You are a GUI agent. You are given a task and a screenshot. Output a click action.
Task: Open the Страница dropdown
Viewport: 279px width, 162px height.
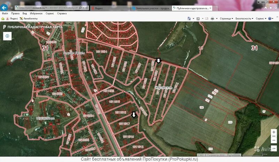[226, 18]
